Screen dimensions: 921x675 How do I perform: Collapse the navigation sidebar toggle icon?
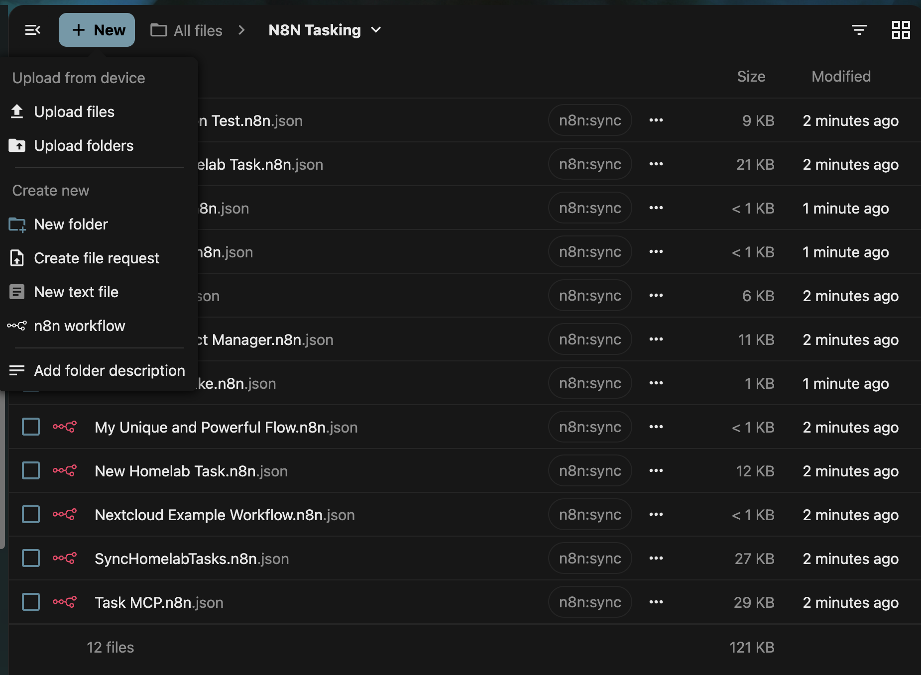click(33, 30)
